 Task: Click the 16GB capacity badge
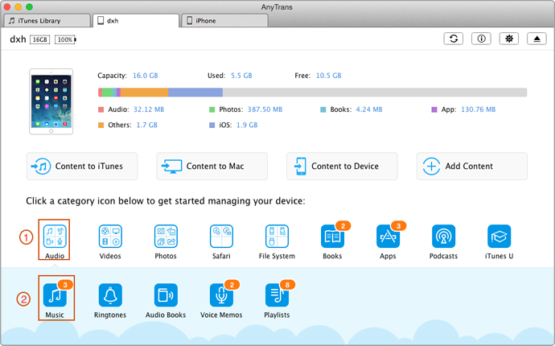(x=39, y=39)
